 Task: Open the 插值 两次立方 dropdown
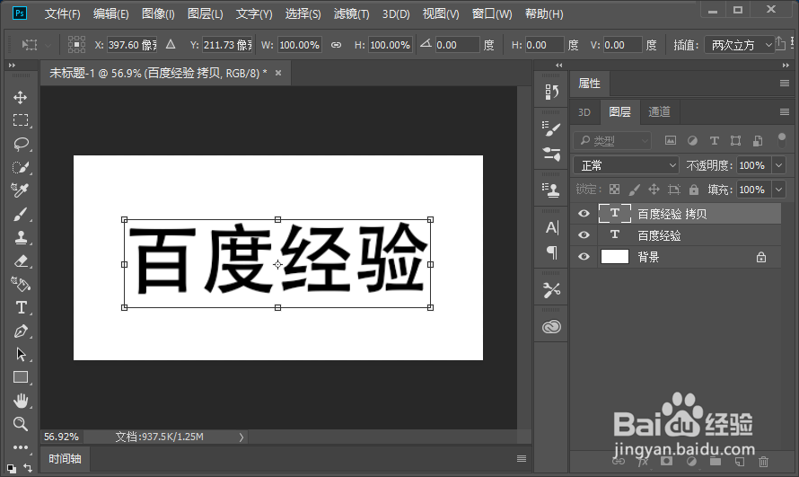pyautogui.click(x=740, y=45)
